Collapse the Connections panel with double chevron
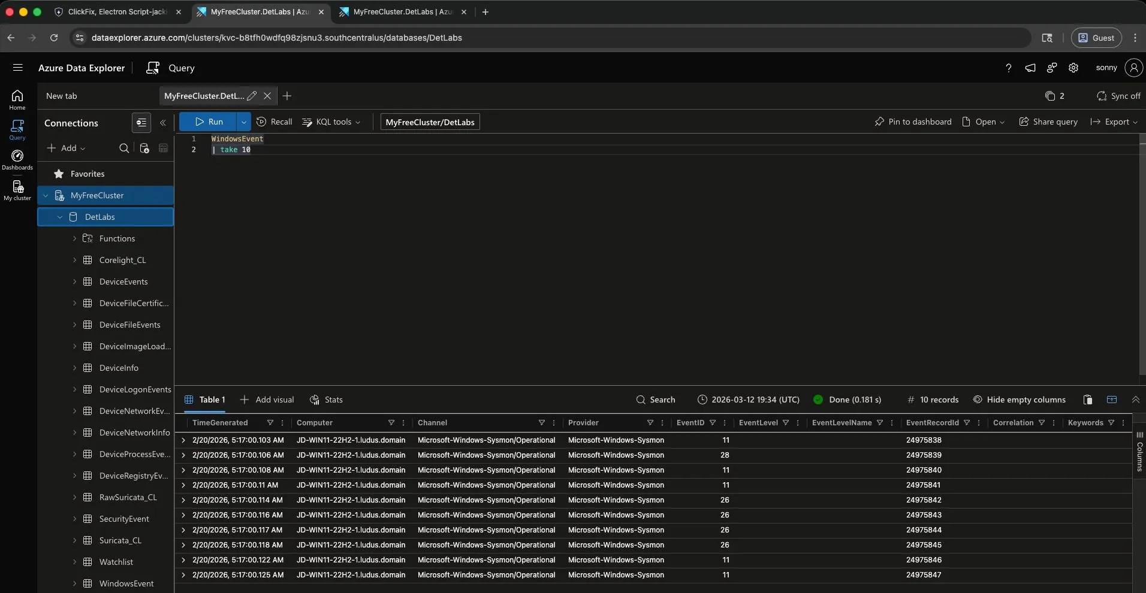Viewport: 1146px width, 593px height. 163,123
